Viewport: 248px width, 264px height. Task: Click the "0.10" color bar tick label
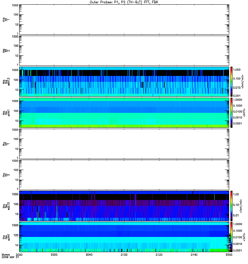click(236, 205)
